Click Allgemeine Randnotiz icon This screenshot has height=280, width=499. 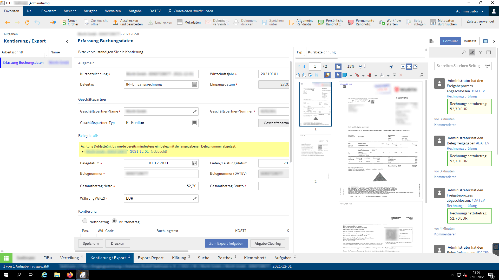tap(292, 22)
